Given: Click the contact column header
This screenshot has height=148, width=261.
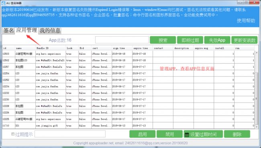Looking at the screenshot, I should [163, 48].
